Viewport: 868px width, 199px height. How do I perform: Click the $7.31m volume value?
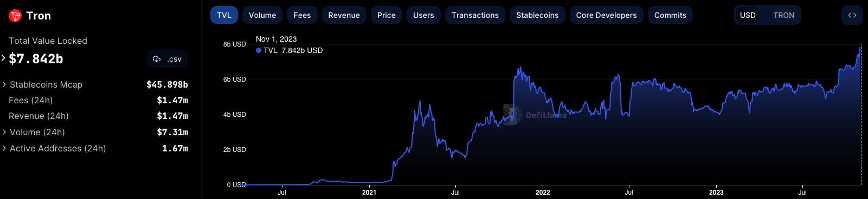pyautogui.click(x=172, y=132)
